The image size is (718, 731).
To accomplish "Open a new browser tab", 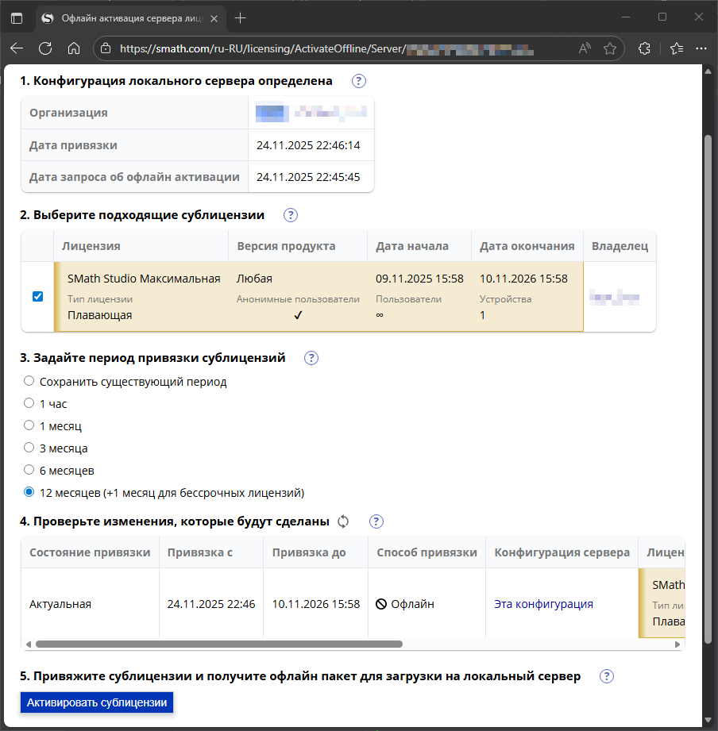I will (241, 18).
